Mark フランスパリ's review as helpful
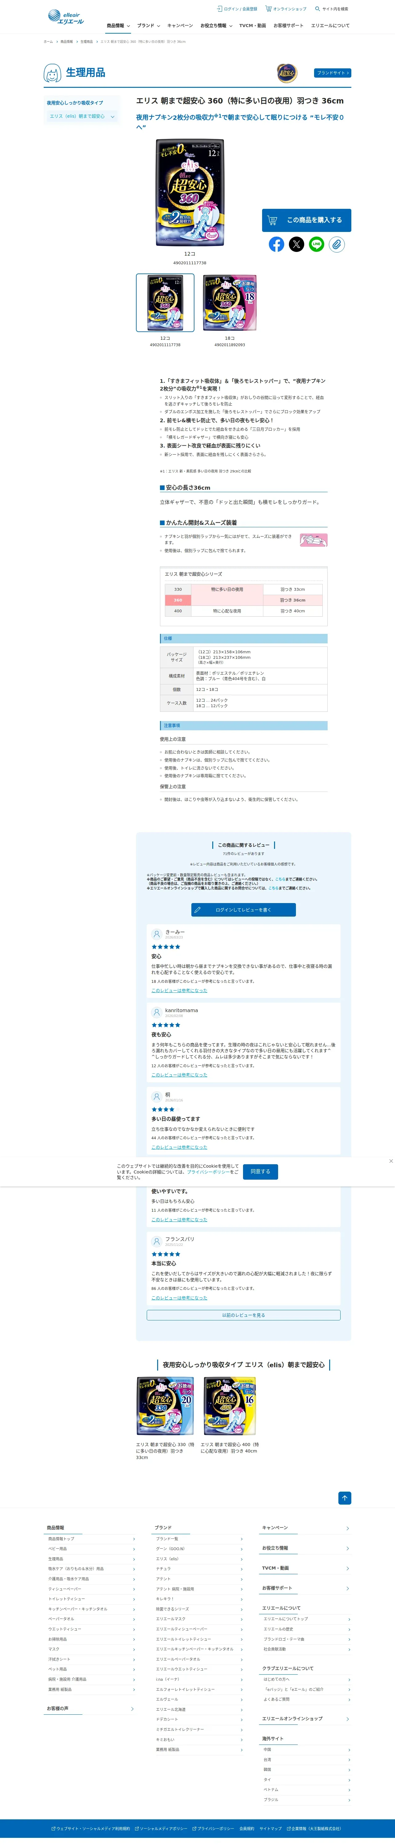The width and height of the screenshot is (395, 1848). (x=179, y=1299)
